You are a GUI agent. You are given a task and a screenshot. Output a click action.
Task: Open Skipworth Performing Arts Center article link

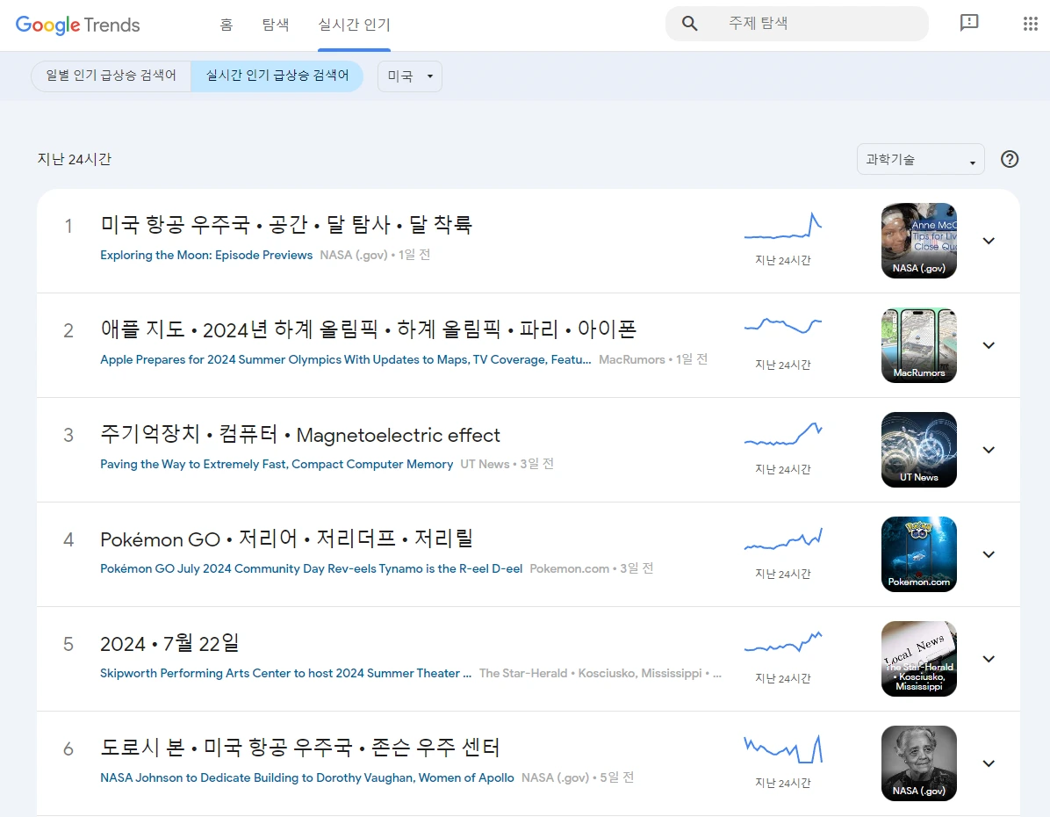point(286,673)
